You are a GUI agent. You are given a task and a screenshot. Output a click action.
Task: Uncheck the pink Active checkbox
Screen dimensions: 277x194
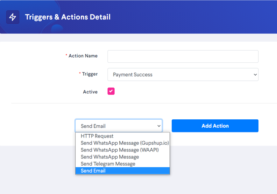coord(111,91)
